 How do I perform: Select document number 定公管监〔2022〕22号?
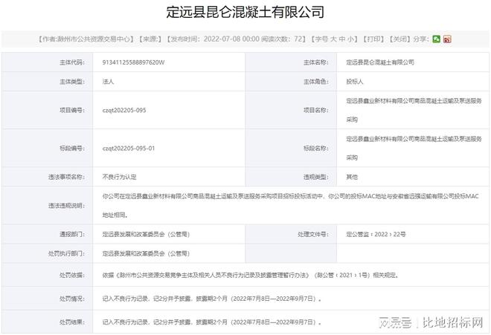[376, 234]
